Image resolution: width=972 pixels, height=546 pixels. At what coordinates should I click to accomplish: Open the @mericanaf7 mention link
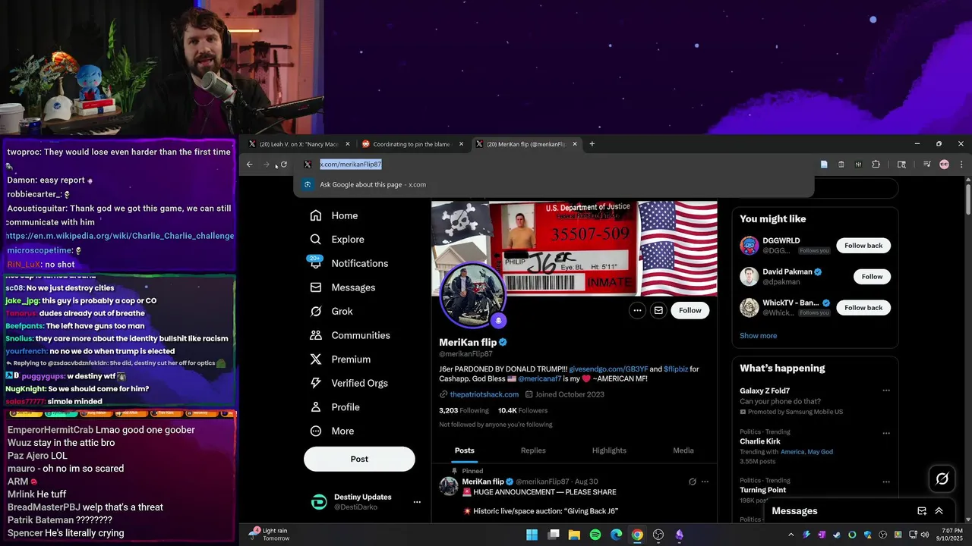pyautogui.click(x=539, y=378)
